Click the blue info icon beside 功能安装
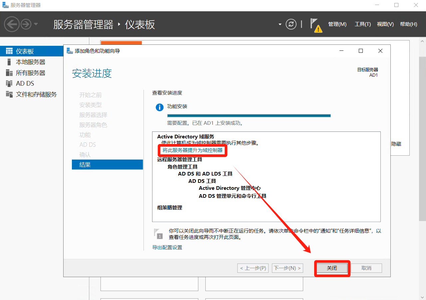 coord(160,107)
